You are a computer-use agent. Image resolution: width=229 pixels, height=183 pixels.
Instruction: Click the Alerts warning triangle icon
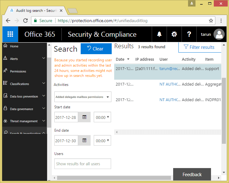coord(5,58)
